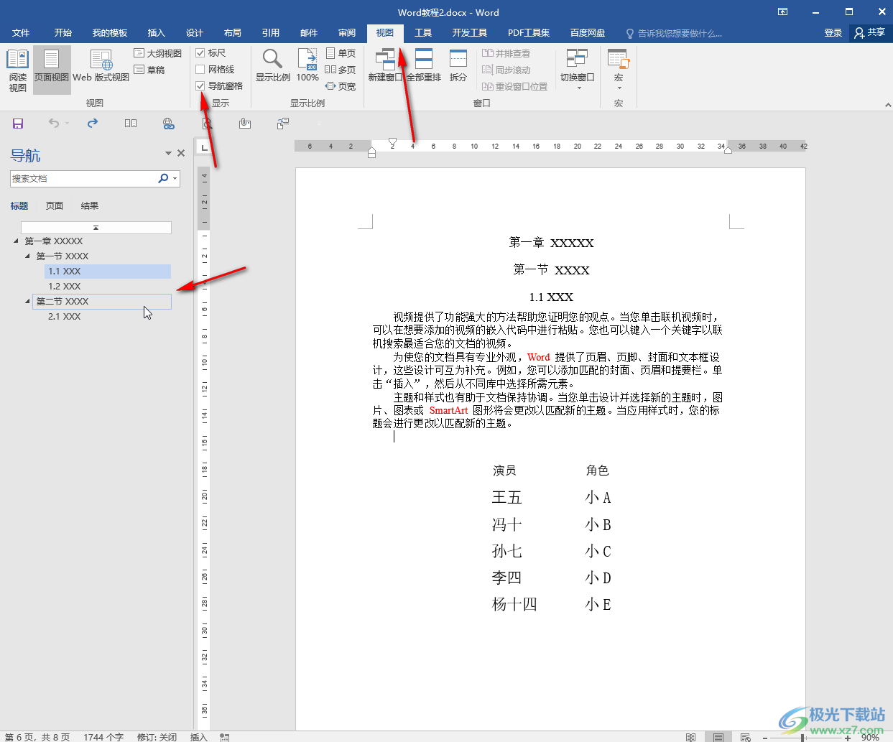Choose 单页 single page zoom

(x=341, y=53)
